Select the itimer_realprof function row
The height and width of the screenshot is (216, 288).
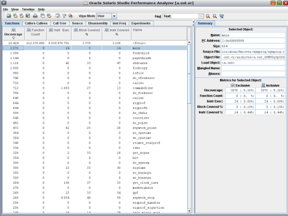95,143
